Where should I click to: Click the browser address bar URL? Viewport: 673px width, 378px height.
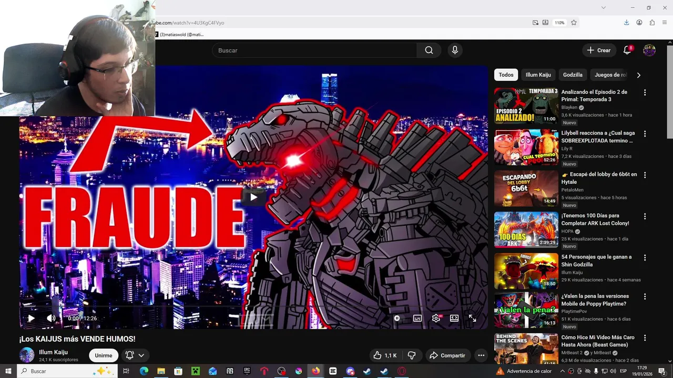pos(190,23)
